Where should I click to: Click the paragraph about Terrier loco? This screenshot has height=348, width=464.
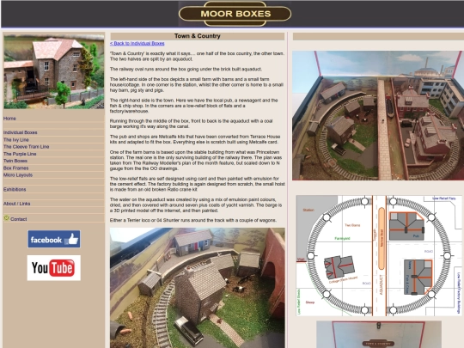click(193, 221)
